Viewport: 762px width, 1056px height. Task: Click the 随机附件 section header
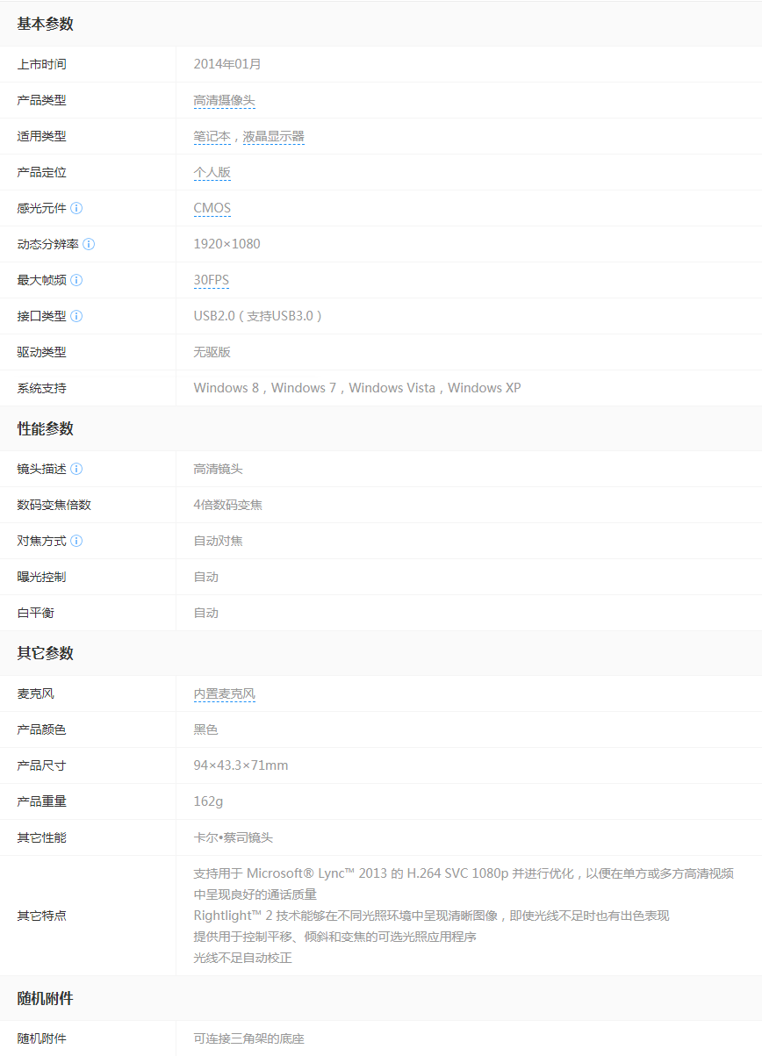pos(45,998)
